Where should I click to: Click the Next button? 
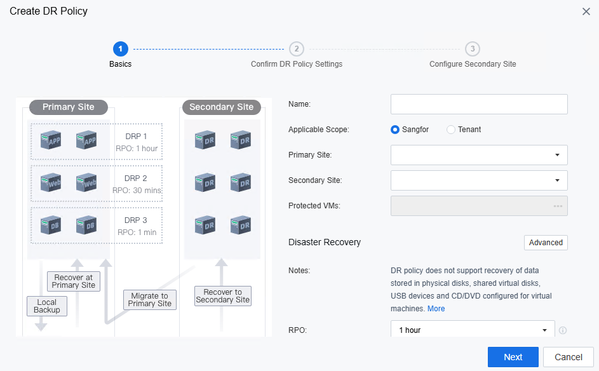pos(513,357)
